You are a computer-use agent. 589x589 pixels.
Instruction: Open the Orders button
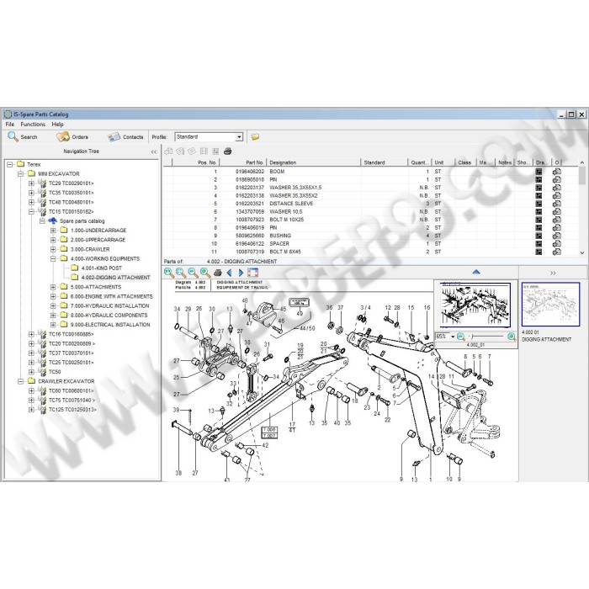(x=72, y=136)
